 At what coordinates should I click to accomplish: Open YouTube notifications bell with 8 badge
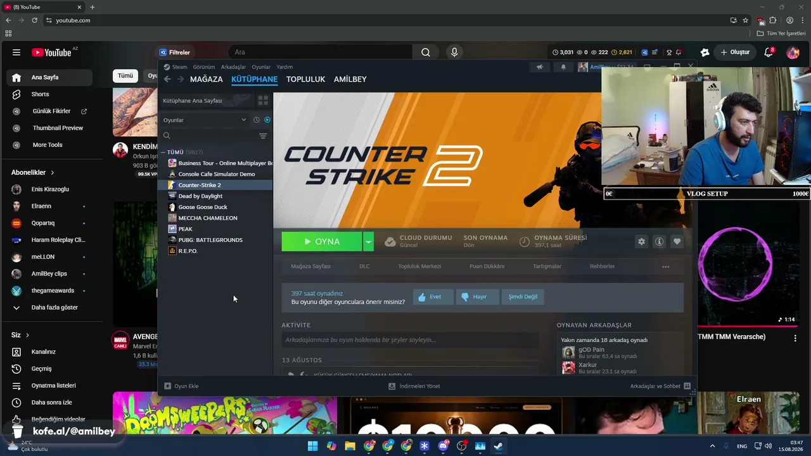[x=769, y=53]
